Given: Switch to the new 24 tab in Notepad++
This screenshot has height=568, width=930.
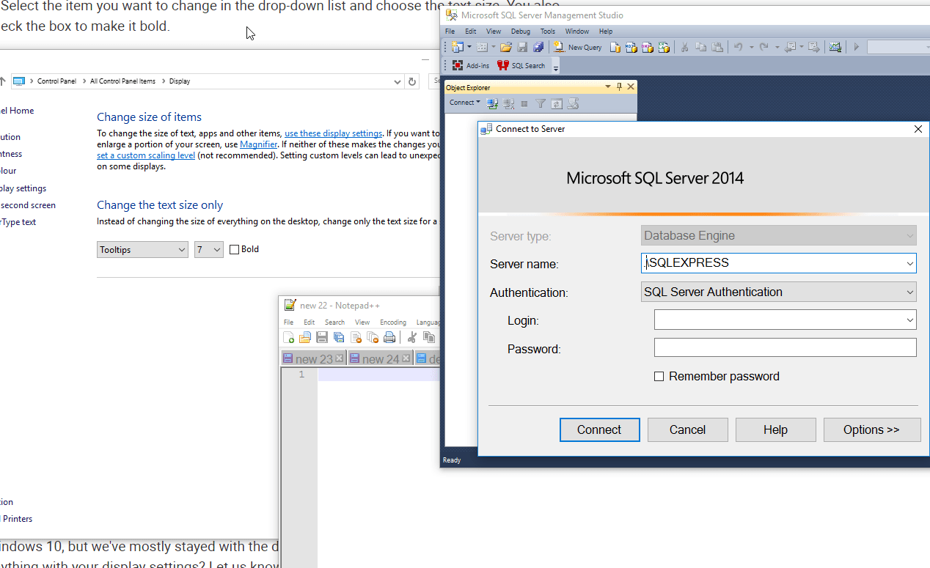Looking at the screenshot, I should click(x=378, y=358).
